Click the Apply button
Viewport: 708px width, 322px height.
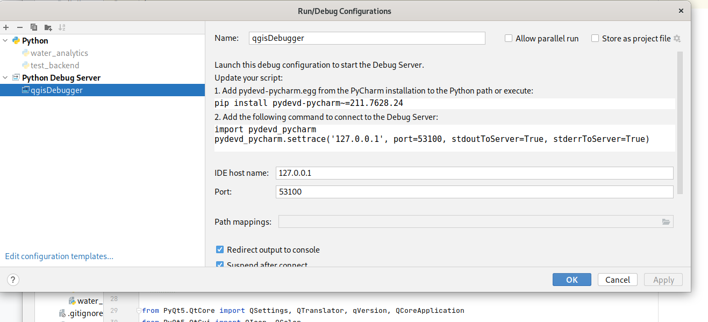point(663,280)
